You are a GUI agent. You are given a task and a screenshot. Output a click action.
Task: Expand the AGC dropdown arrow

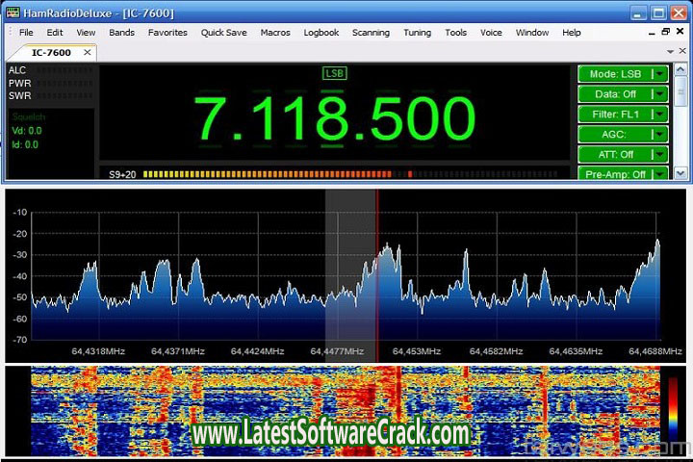(659, 135)
